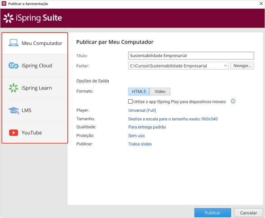Click the 'Publicar par Meu Computador' heading

tap(115, 42)
